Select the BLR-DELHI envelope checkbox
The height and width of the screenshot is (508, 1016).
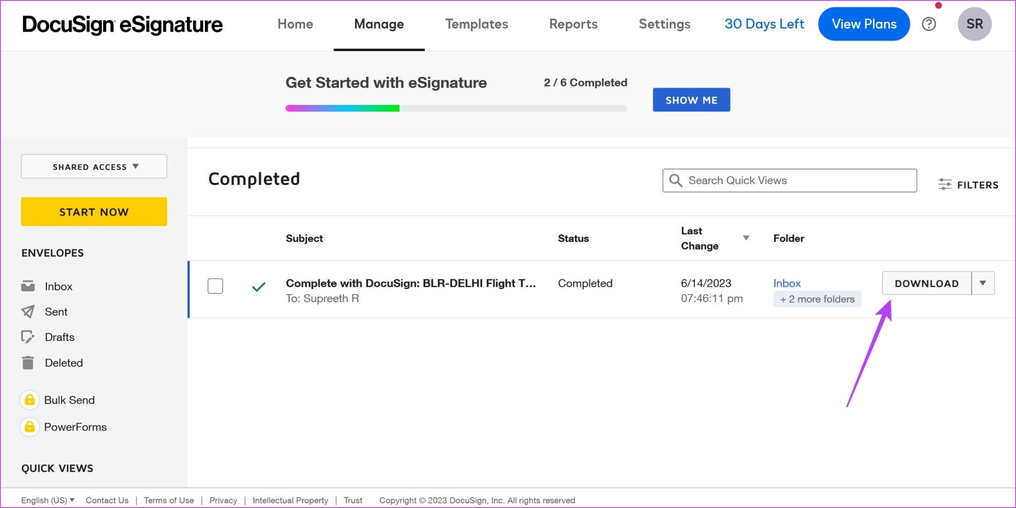click(x=215, y=286)
